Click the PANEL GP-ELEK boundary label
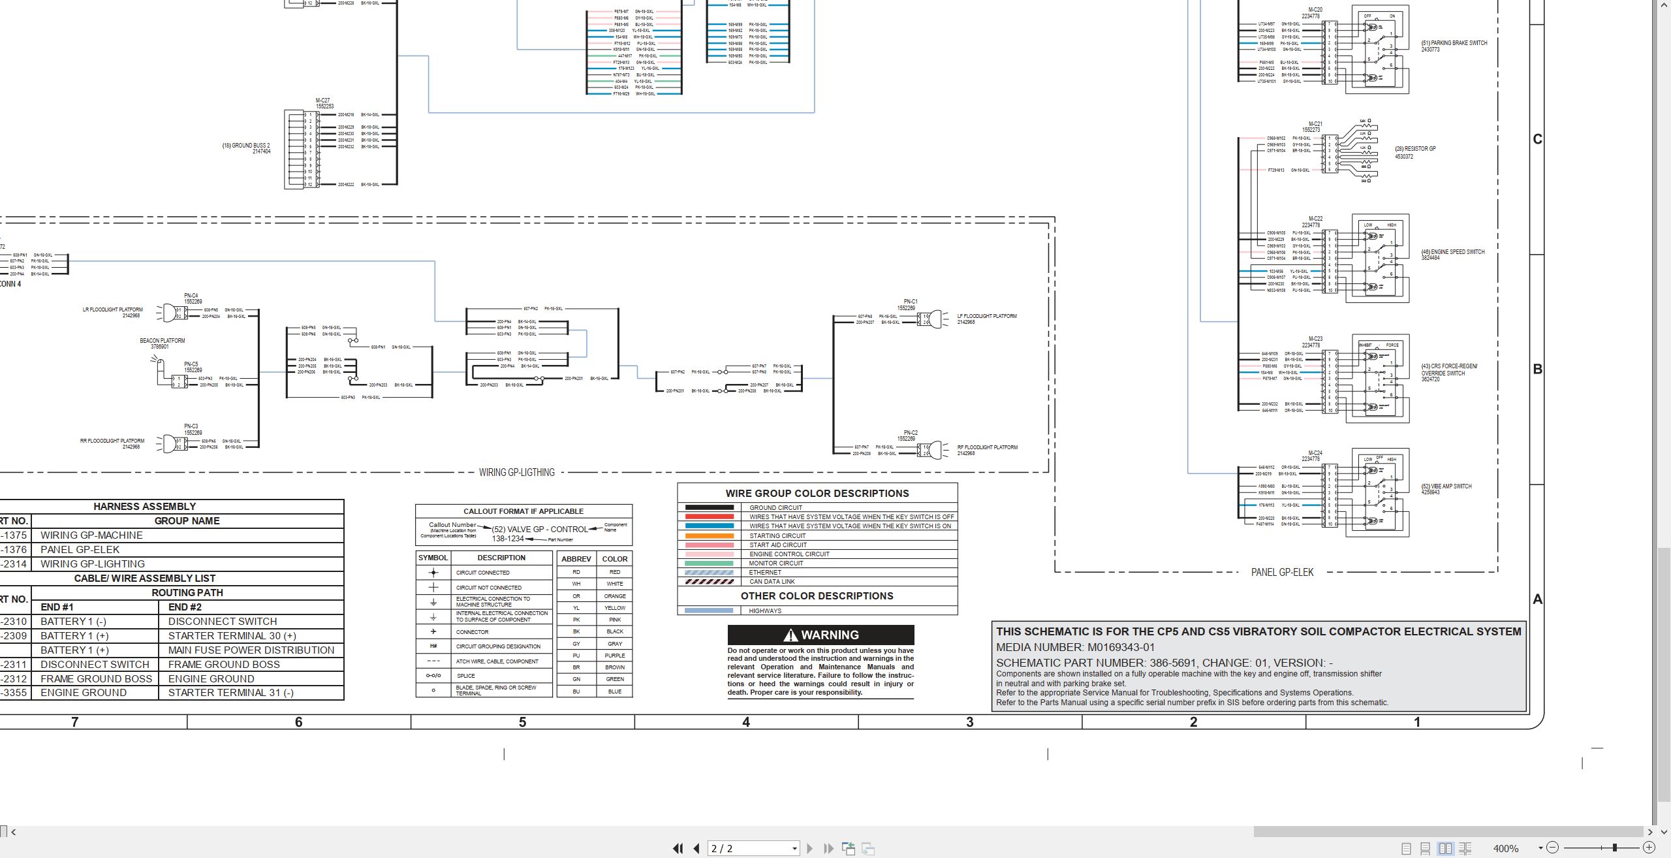The width and height of the screenshot is (1671, 858). pos(1282,572)
